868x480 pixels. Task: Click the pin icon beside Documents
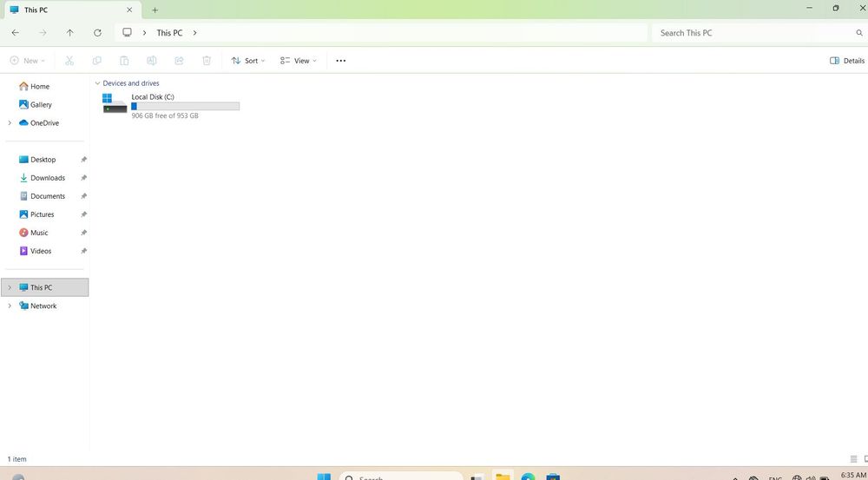tap(83, 196)
